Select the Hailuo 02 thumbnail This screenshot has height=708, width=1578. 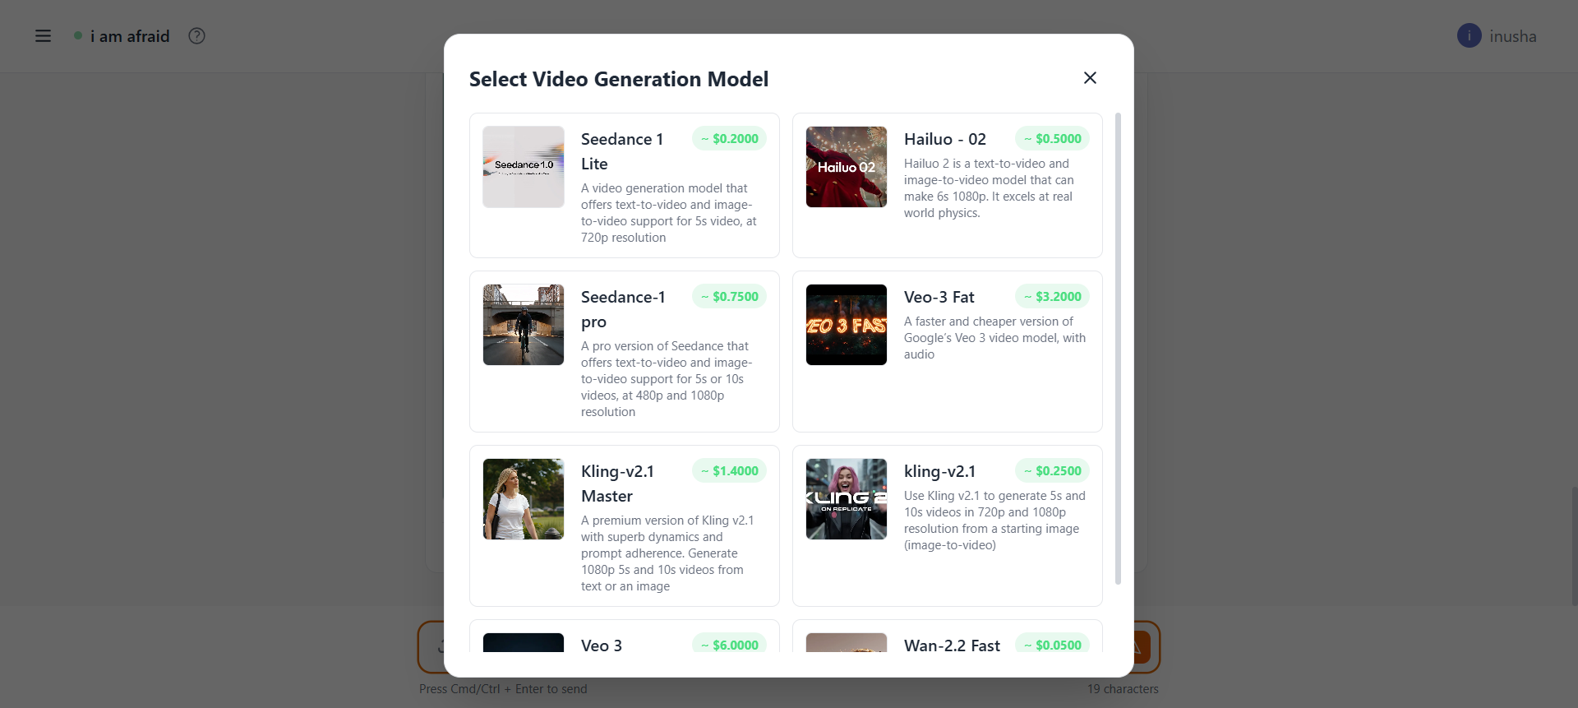[x=847, y=167]
